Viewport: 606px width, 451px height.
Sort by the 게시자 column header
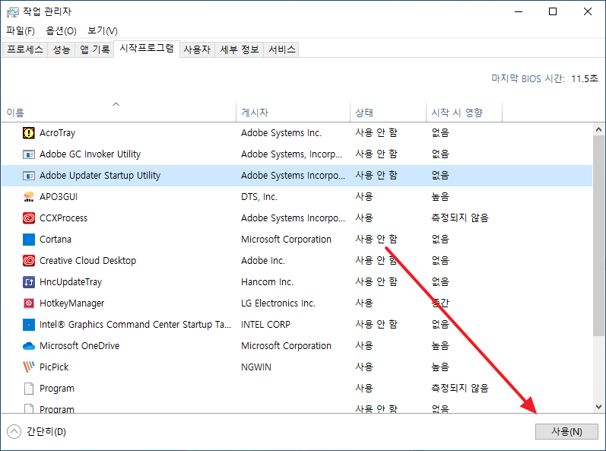point(293,111)
